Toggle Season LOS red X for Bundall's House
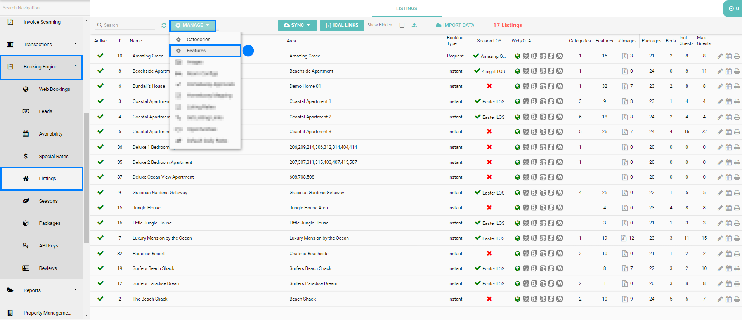This screenshot has height=320, width=742. (x=489, y=86)
